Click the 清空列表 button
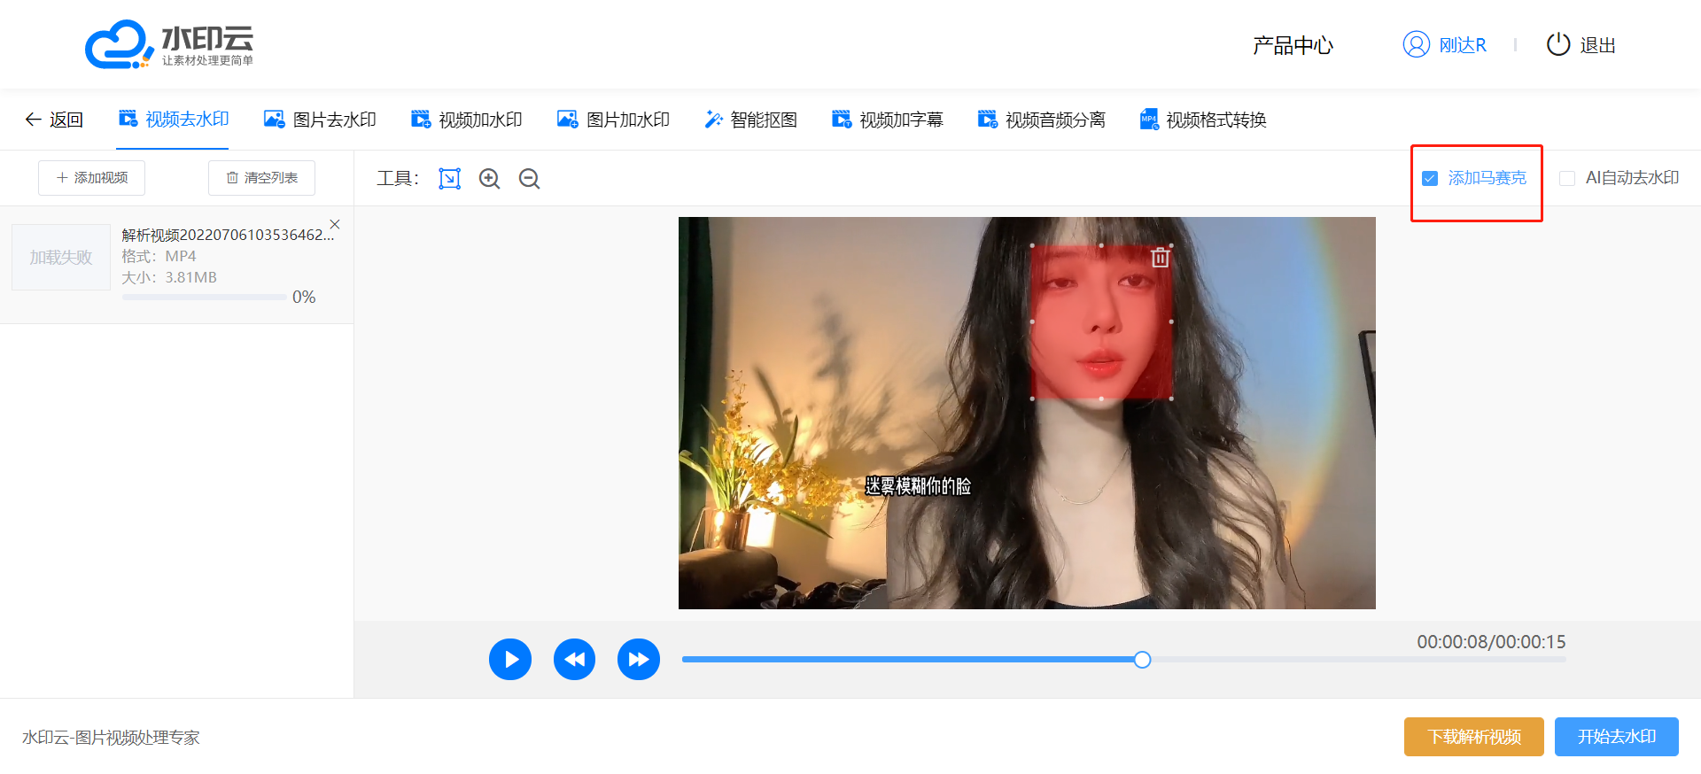The image size is (1701, 774). point(261,178)
